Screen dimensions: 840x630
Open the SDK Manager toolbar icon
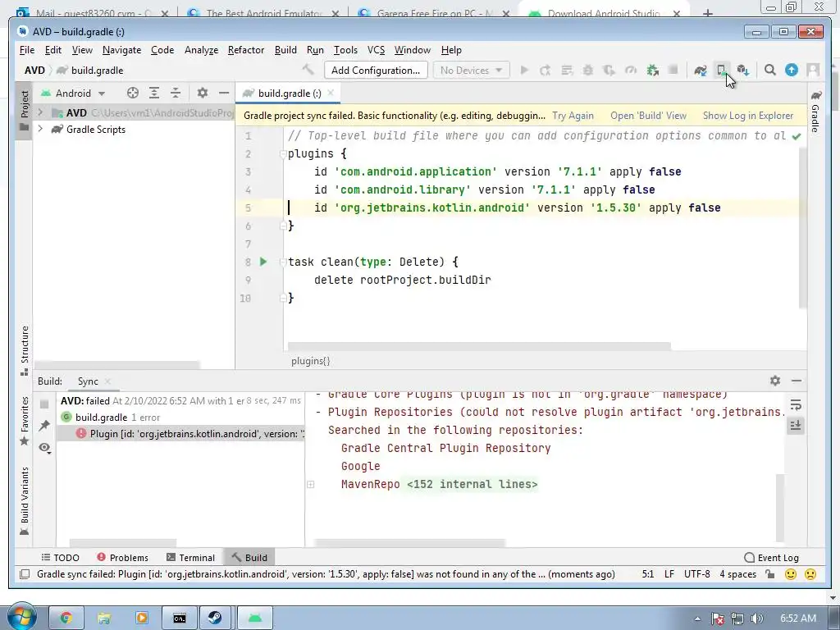point(742,71)
